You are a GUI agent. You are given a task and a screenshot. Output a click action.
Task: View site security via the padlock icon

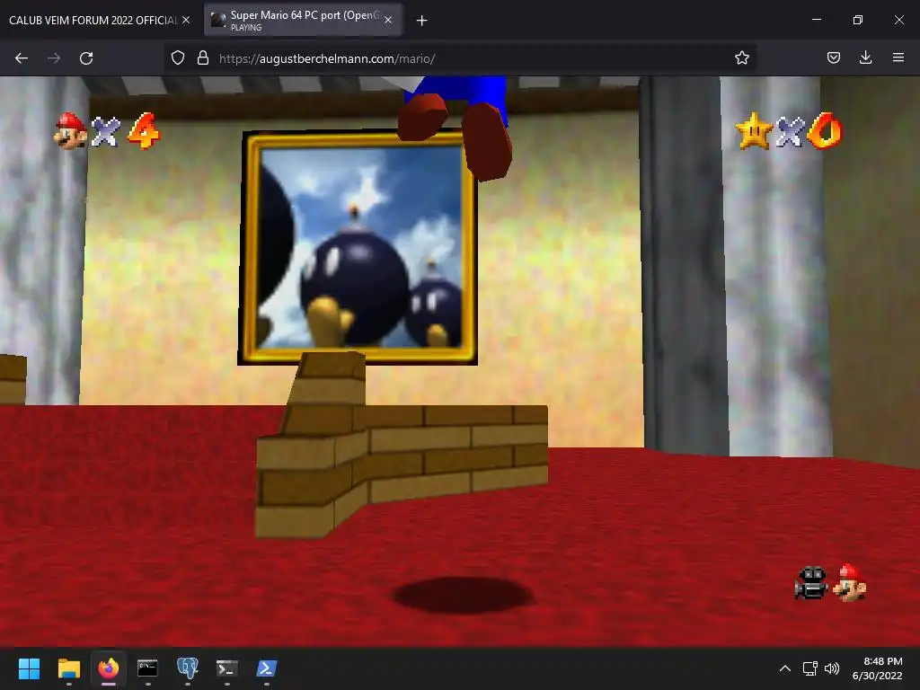click(x=203, y=57)
